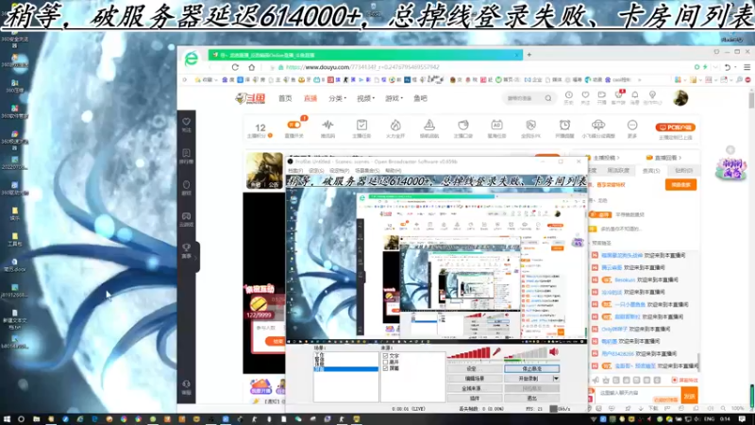Open Windows Start button
755x425 pixels.
point(7,419)
